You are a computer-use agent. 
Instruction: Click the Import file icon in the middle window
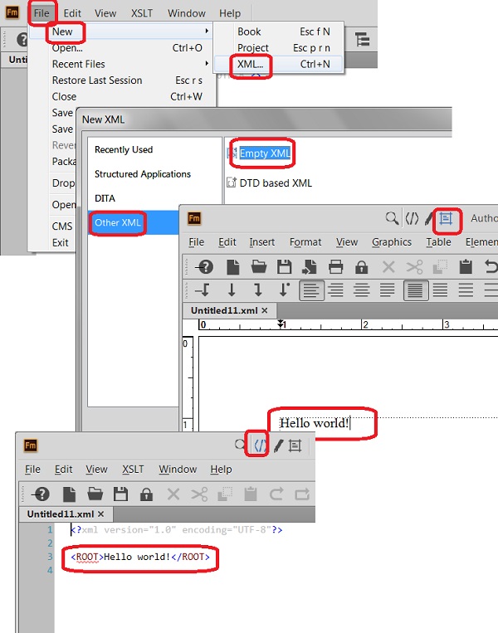point(310,267)
